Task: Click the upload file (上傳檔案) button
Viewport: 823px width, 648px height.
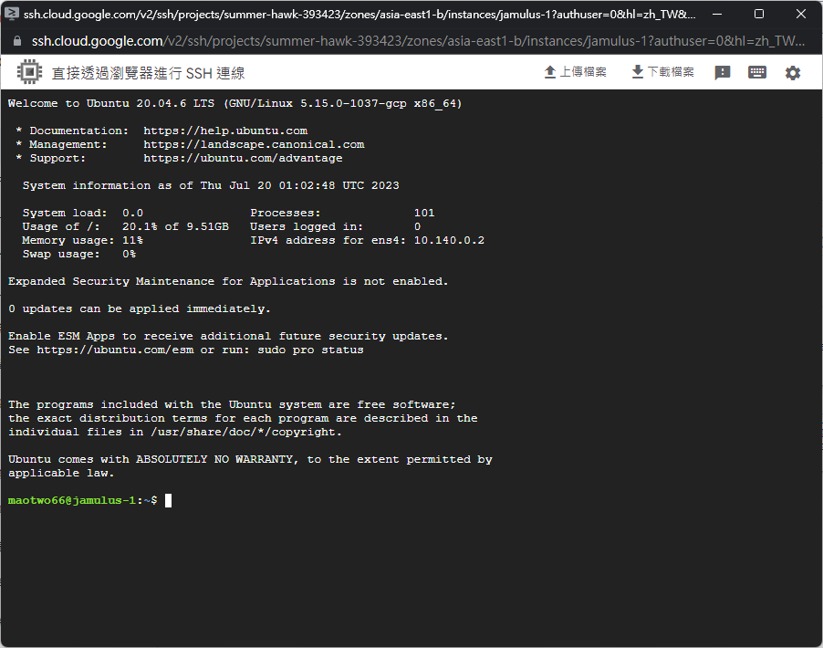Action: click(575, 72)
